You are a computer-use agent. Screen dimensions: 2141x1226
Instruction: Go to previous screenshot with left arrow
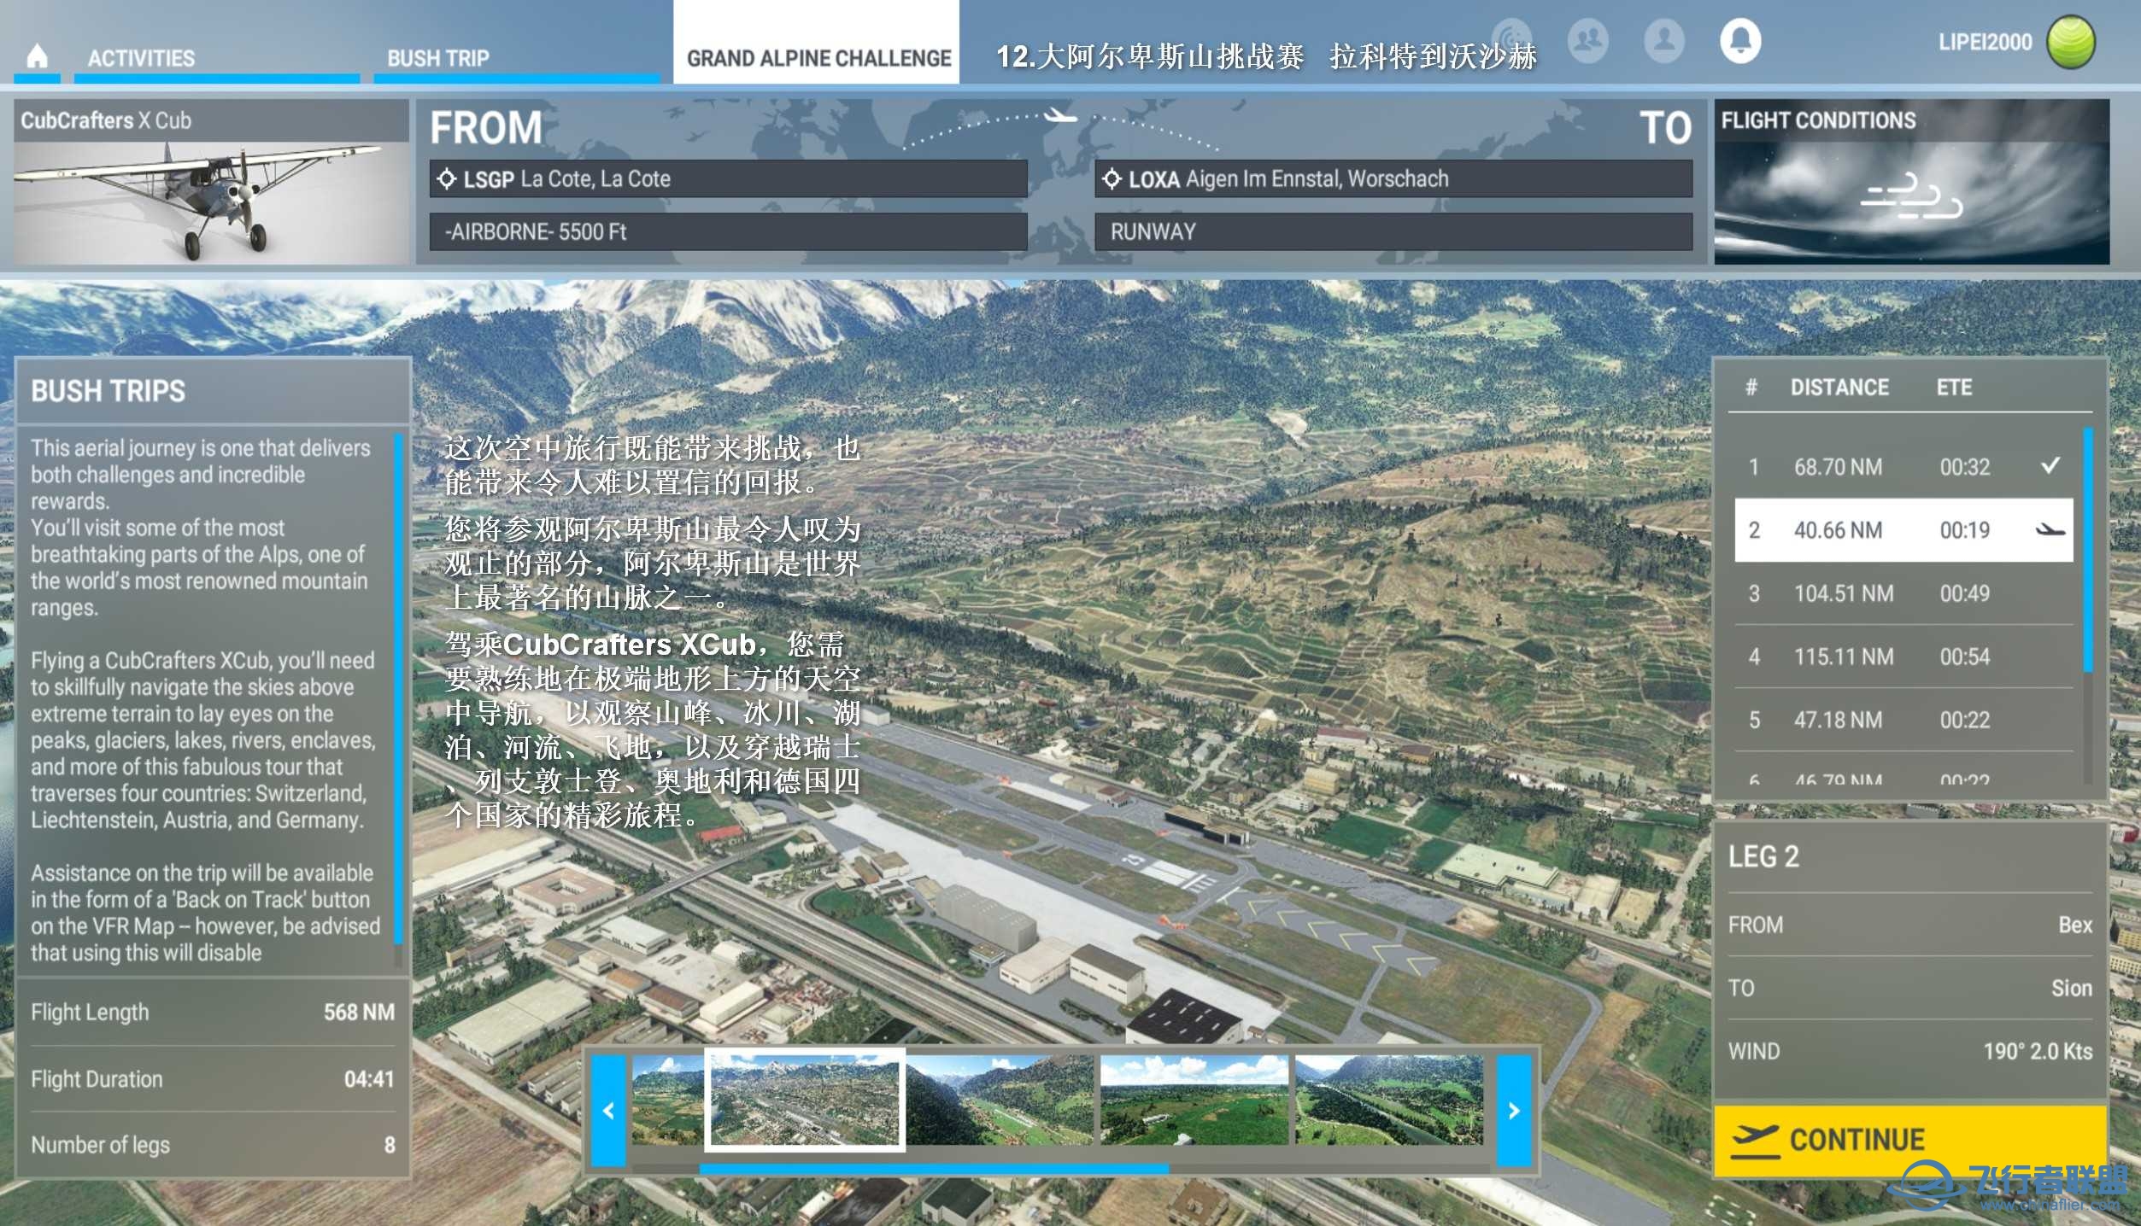(609, 1111)
